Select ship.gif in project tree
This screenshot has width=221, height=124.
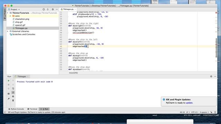(x=19, y=22)
